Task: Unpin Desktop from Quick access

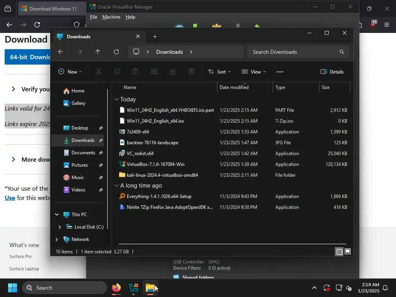Action: pyautogui.click(x=101, y=128)
